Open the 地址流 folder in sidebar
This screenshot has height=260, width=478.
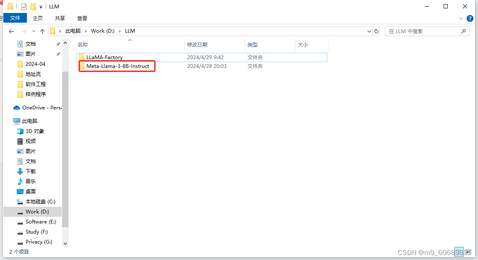[33, 74]
